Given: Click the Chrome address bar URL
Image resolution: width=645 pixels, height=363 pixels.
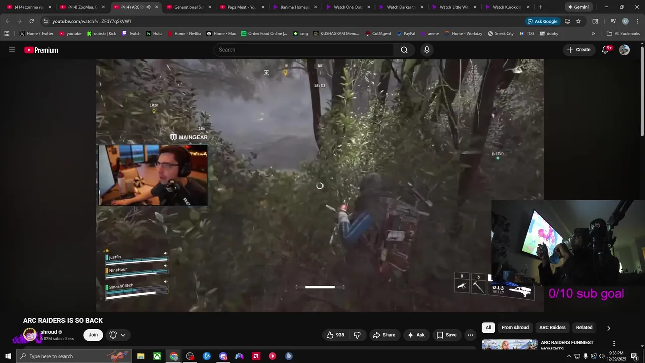Looking at the screenshot, I should 91,21.
